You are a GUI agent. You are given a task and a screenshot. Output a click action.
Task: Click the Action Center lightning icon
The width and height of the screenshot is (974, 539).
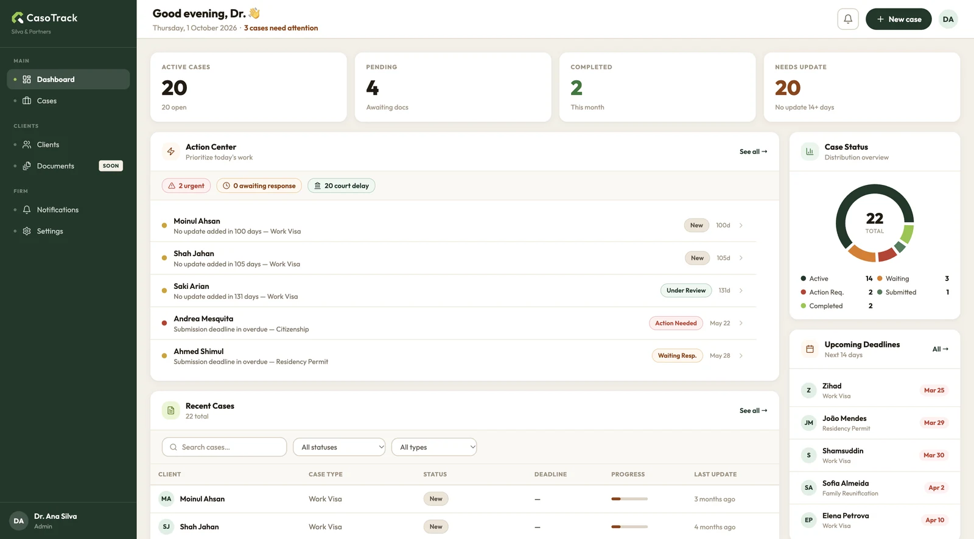tap(171, 151)
